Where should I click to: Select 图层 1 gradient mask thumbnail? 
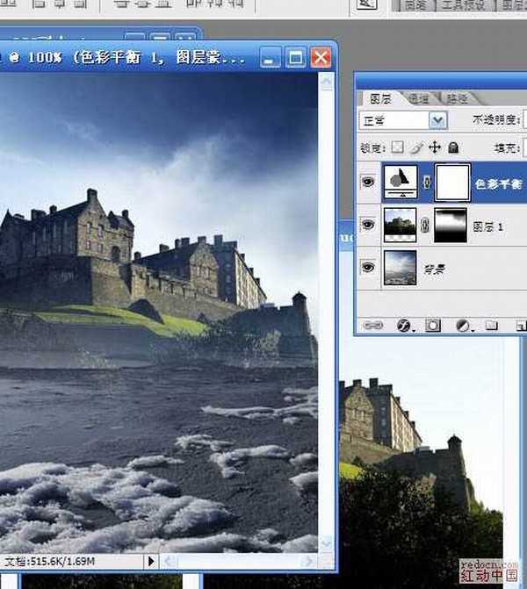[x=452, y=226]
